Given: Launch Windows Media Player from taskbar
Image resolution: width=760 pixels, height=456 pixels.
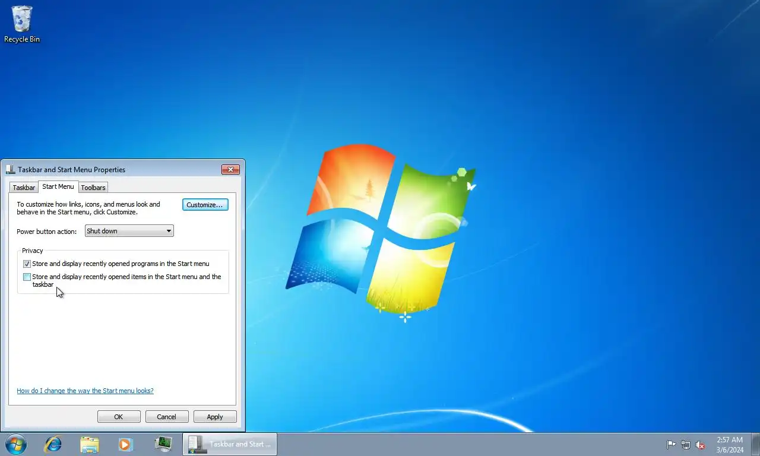Looking at the screenshot, I should click(x=125, y=444).
